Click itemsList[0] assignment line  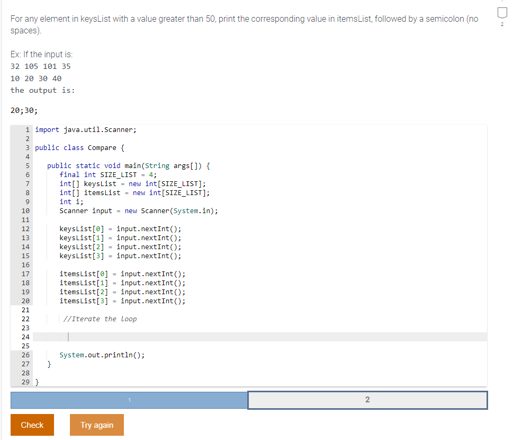point(122,274)
